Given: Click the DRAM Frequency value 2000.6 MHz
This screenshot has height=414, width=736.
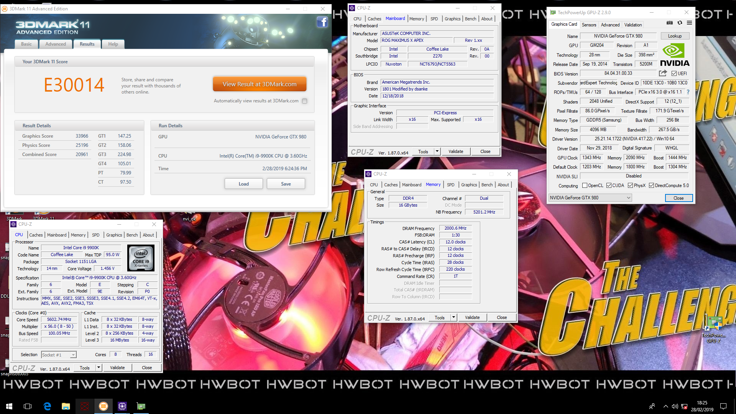Looking at the screenshot, I should coord(455,228).
